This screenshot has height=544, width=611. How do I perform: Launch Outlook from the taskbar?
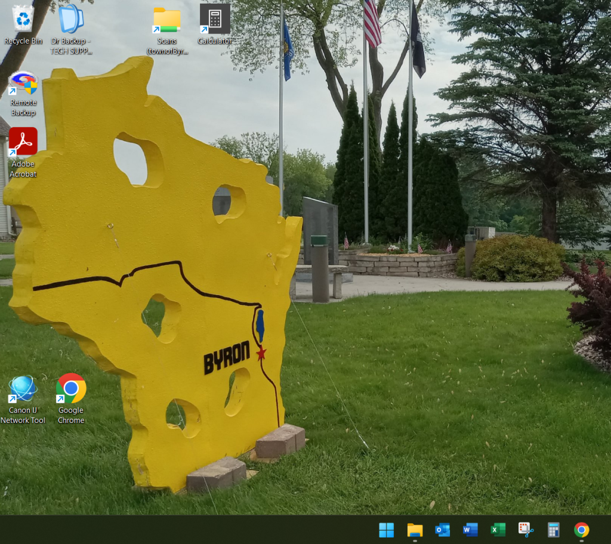pos(442,530)
